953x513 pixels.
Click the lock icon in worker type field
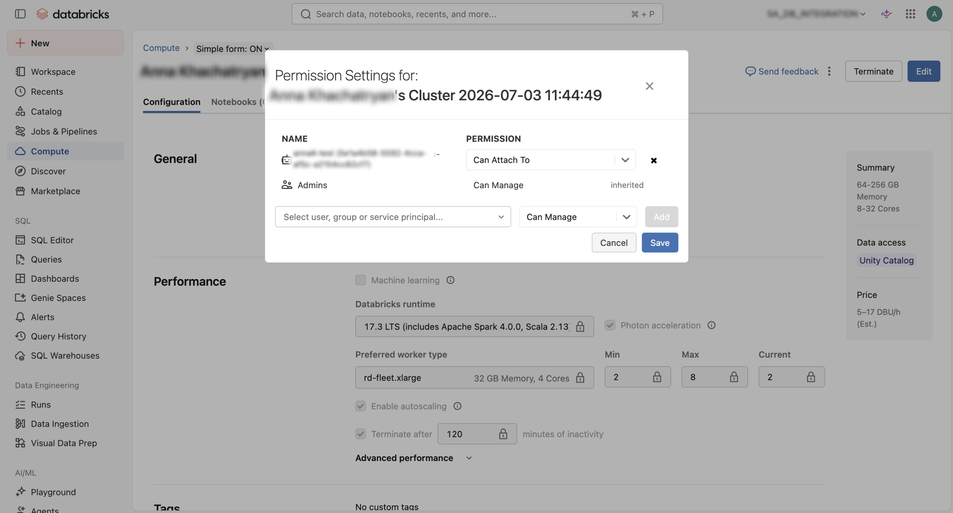pyautogui.click(x=580, y=377)
